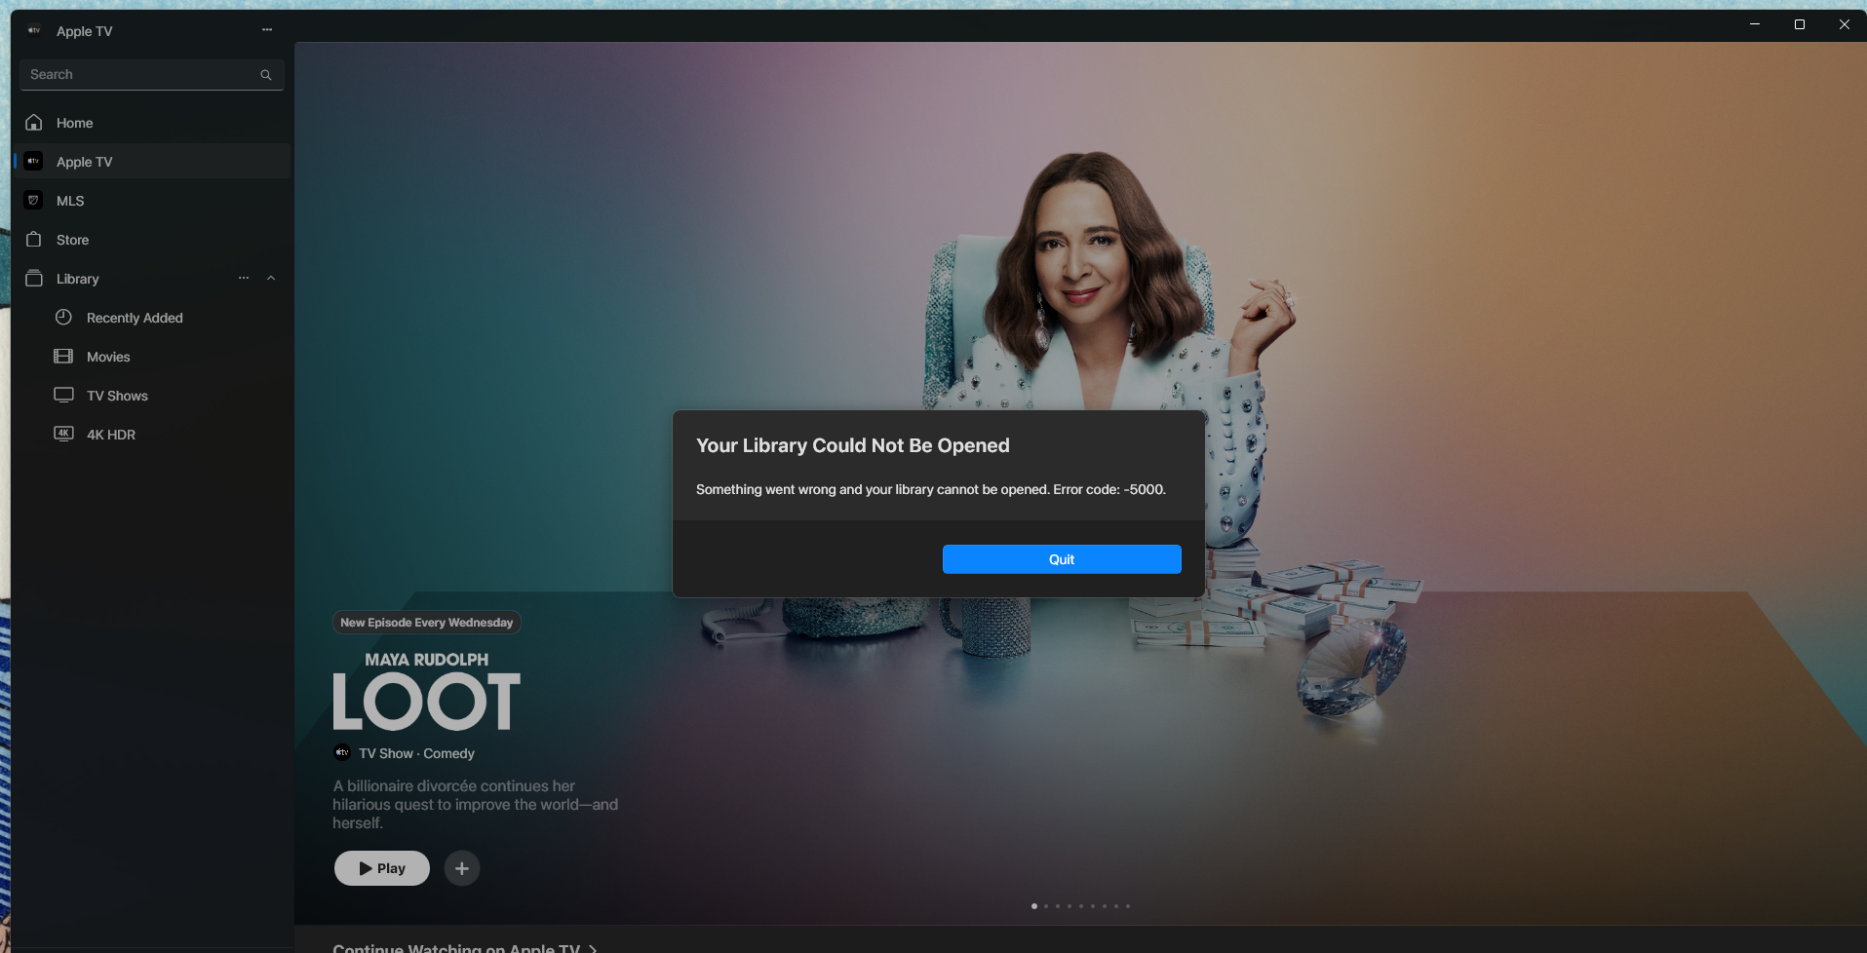
Task: Play Loot from the hero banner
Action: 382,868
